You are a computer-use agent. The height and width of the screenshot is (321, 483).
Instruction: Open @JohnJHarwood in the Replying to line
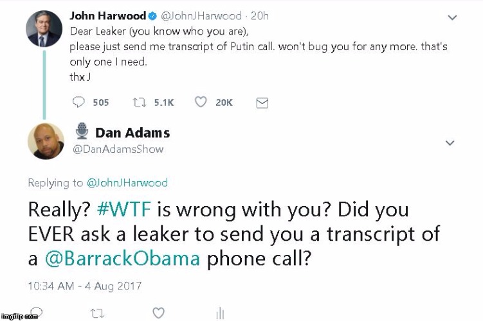127,182
